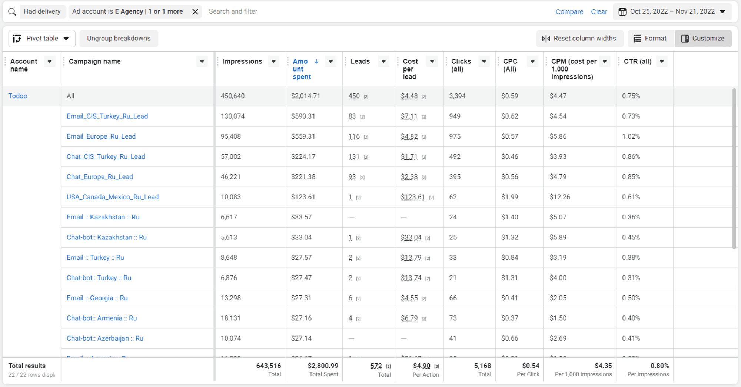Click the Reset column widths icon
Screen dimensions: 741x387
point(547,38)
